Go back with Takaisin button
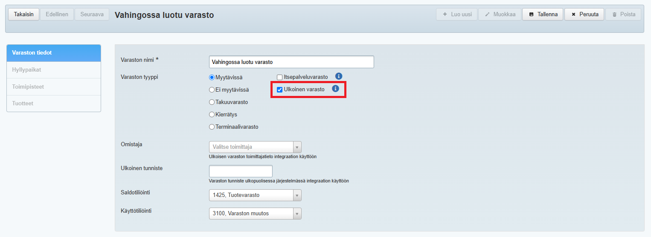The height and width of the screenshot is (237, 651). tap(24, 14)
